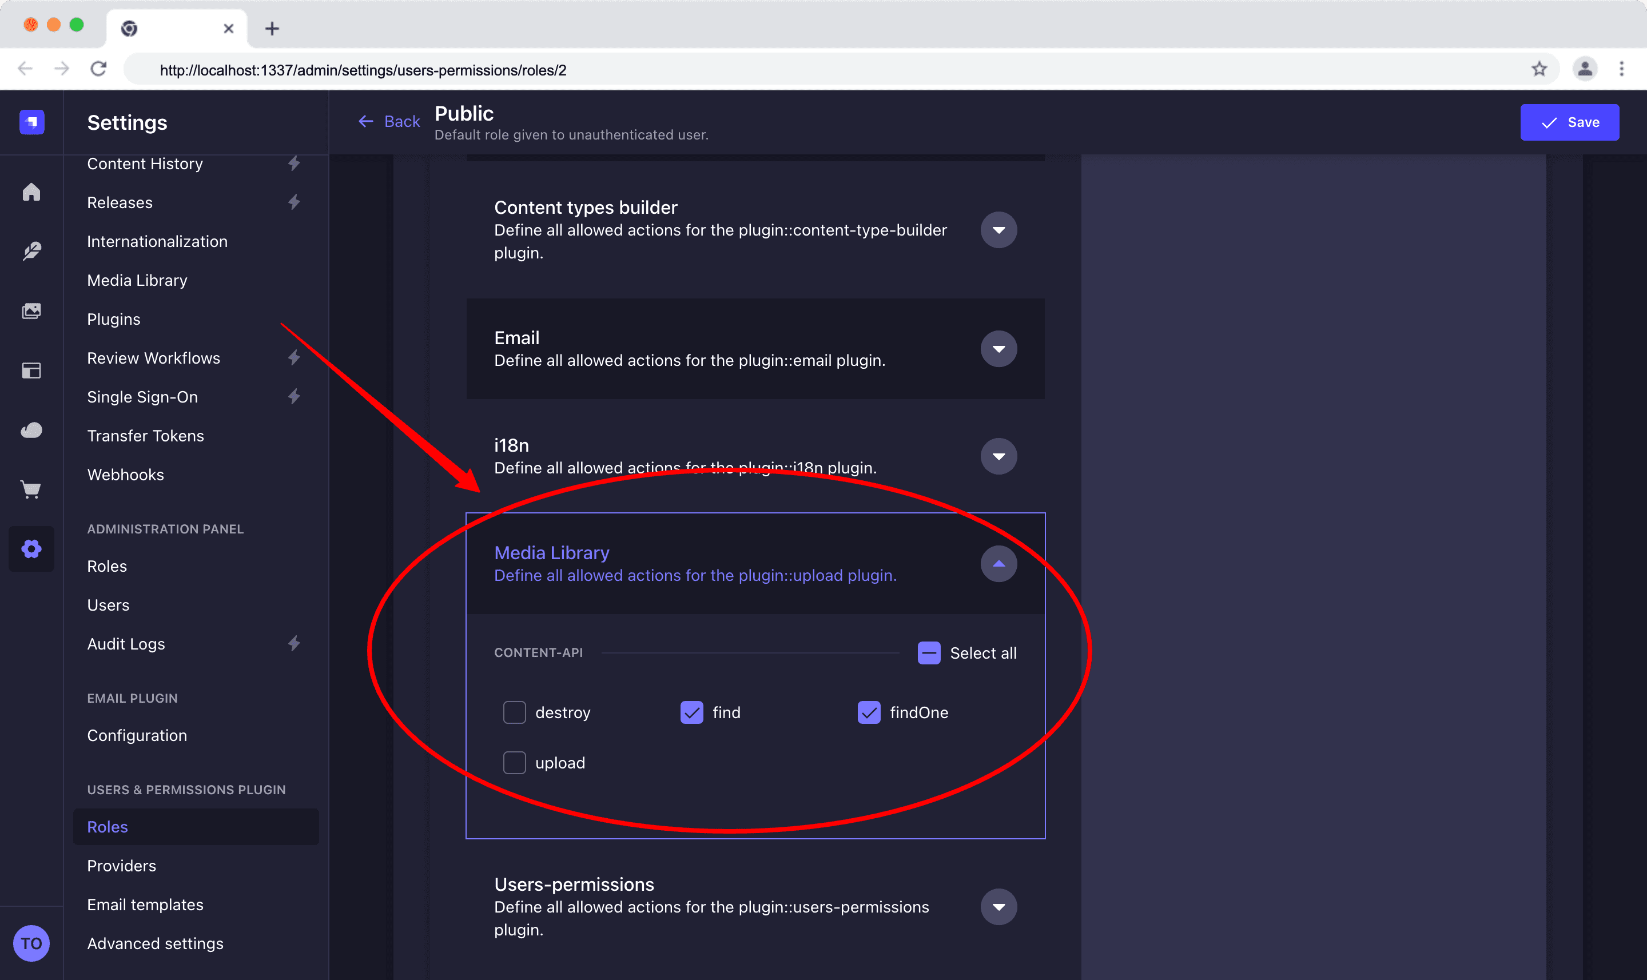Click the lightning icon beside Audit Logs

[294, 643]
